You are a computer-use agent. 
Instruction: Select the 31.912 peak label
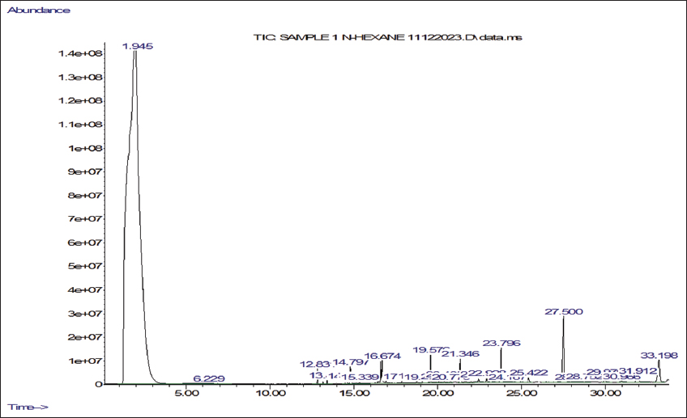click(638, 371)
